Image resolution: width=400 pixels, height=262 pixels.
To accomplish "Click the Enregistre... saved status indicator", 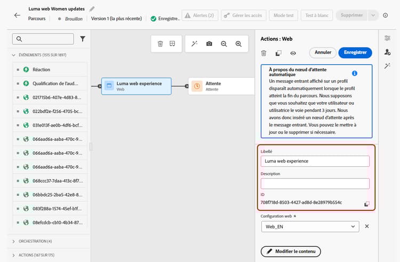I will [x=165, y=19].
